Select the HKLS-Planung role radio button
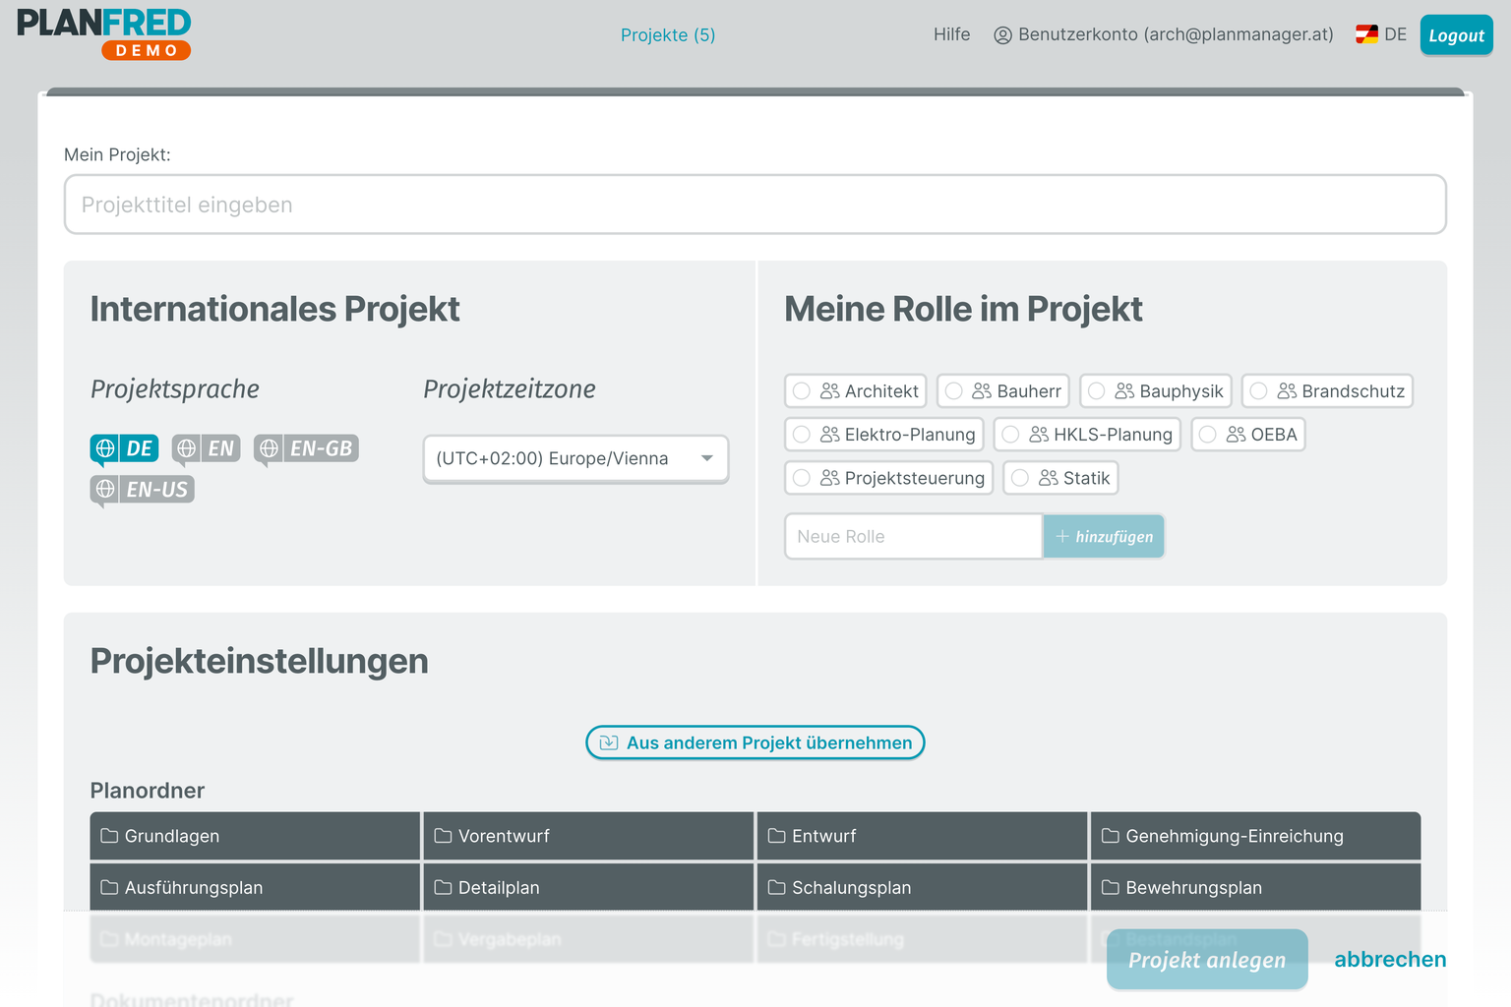This screenshot has width=1511, height=1007. (1010, 435)
